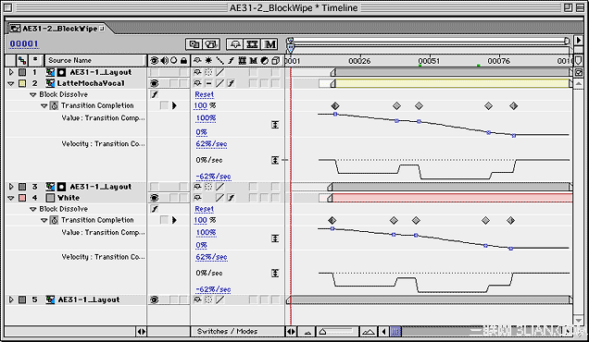Click the effects f column header icon
Viewport: 589px width, 342px height.
[231, 60]
